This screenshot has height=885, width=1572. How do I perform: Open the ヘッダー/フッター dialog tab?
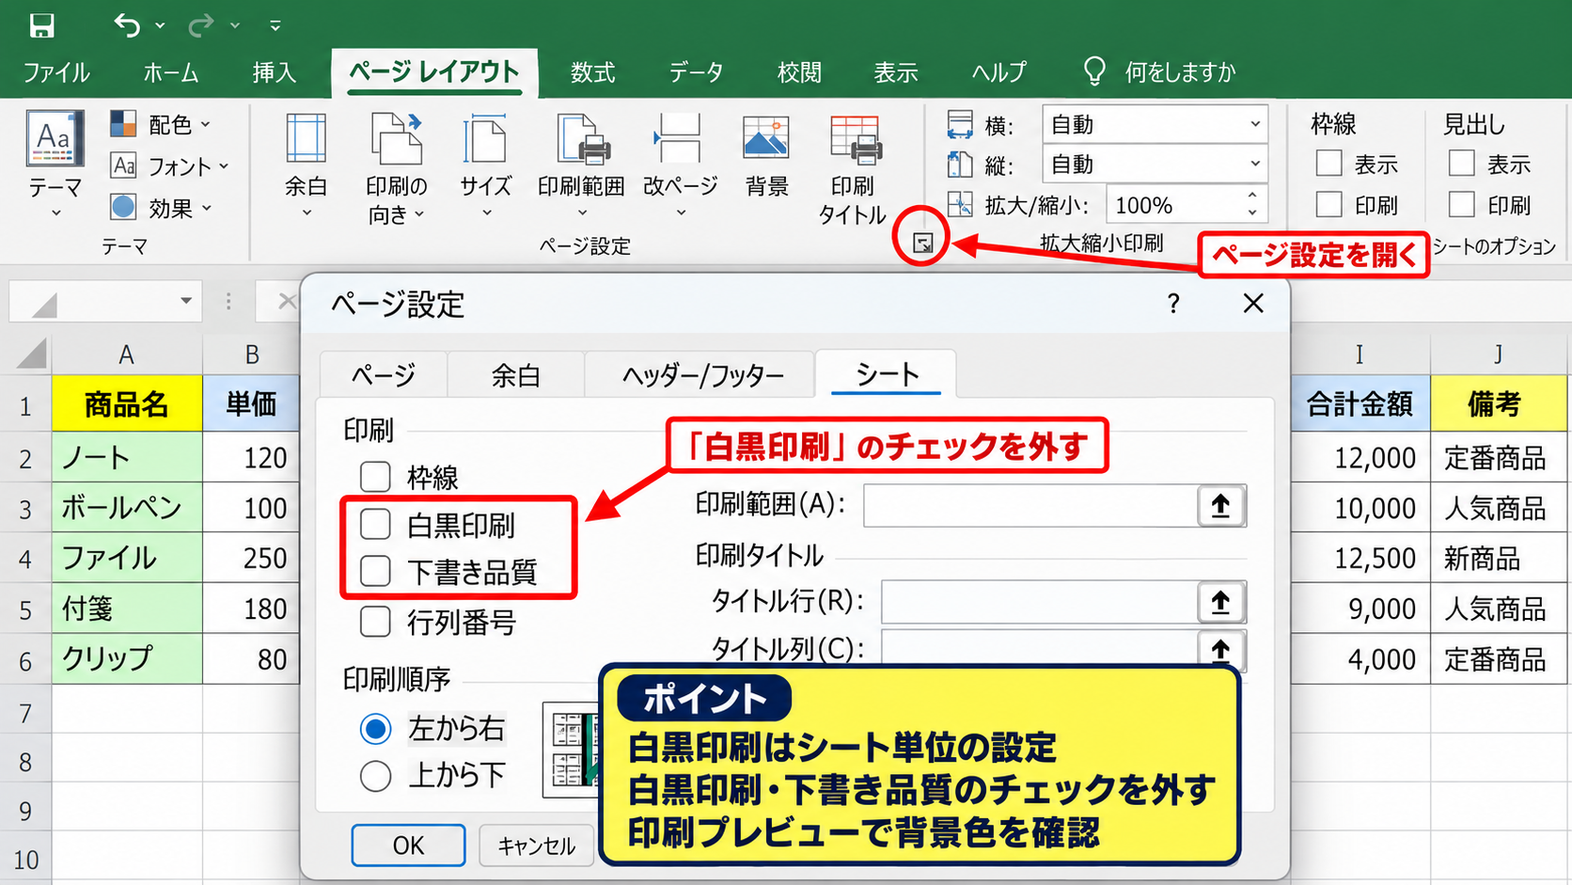(702, 375)
